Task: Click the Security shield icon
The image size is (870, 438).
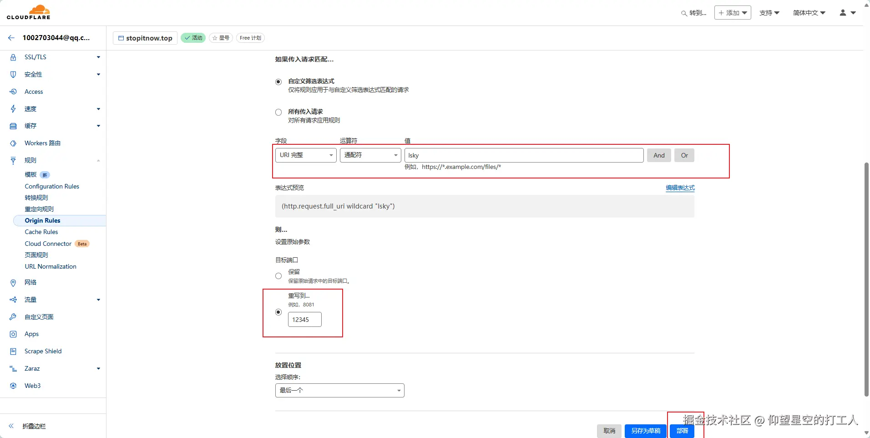Action: (x=13, y=75)
